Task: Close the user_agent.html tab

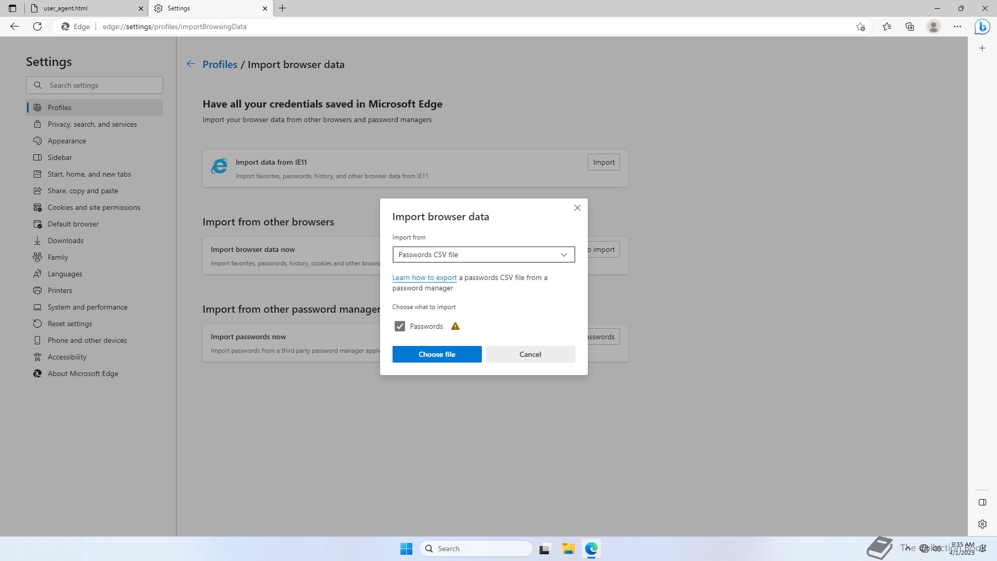Action: tap(140, 8)
